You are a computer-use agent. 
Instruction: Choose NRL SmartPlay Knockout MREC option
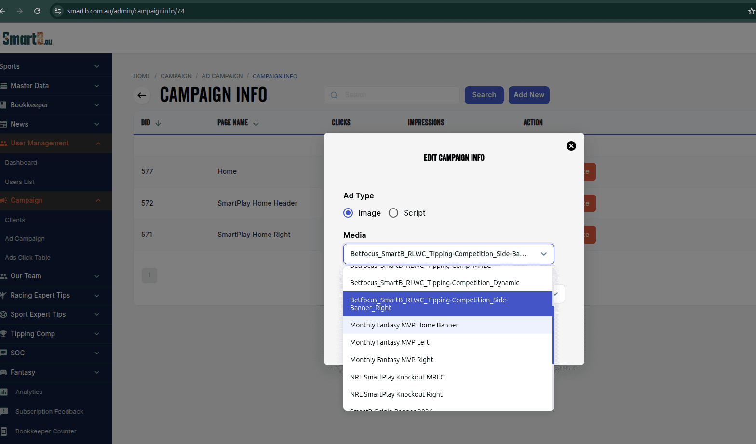[447, 377]
